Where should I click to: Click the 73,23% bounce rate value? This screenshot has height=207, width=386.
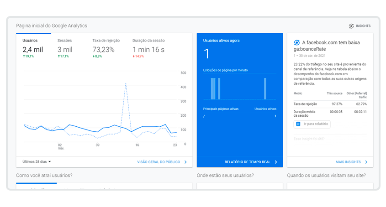(x=103, y=50)
